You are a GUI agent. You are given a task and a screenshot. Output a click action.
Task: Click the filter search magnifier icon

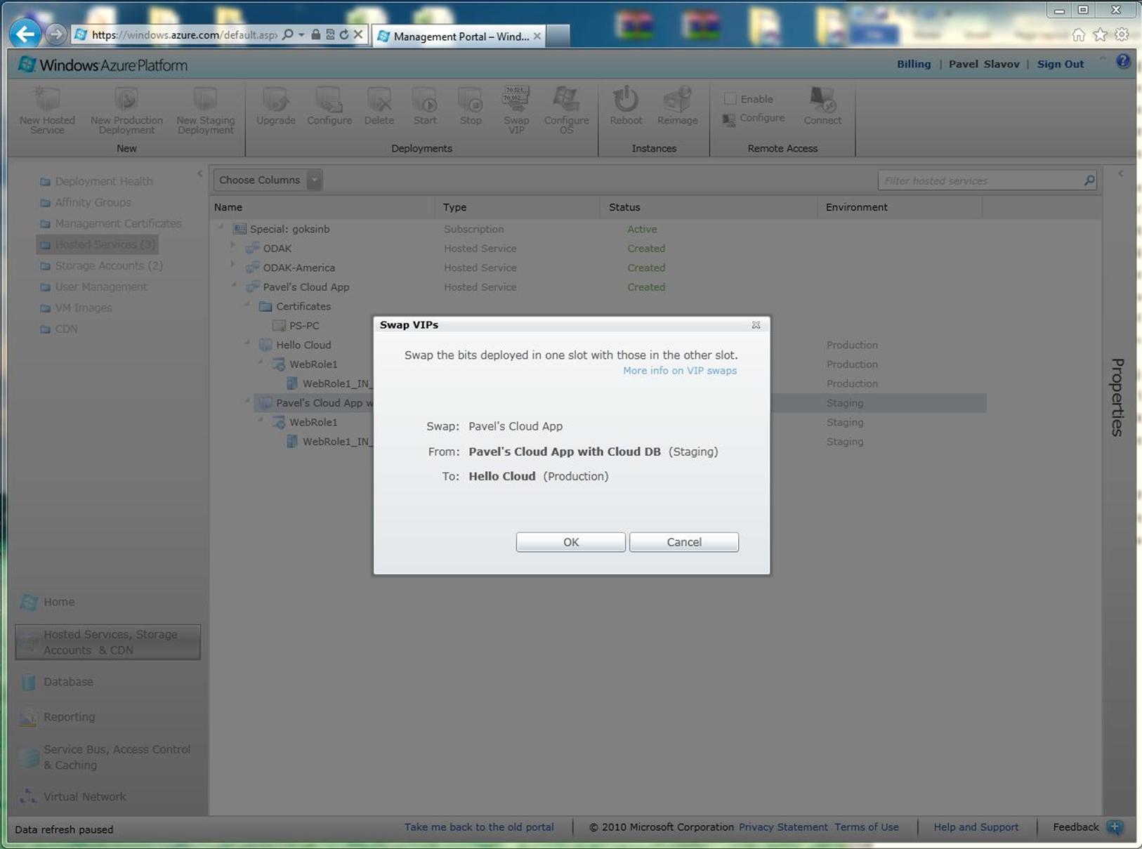click(1089, 181)
